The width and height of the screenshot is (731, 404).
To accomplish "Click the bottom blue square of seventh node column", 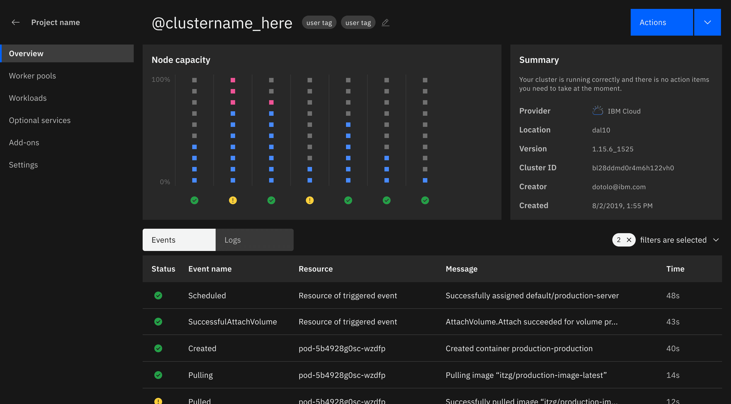I will click(425, 180).
